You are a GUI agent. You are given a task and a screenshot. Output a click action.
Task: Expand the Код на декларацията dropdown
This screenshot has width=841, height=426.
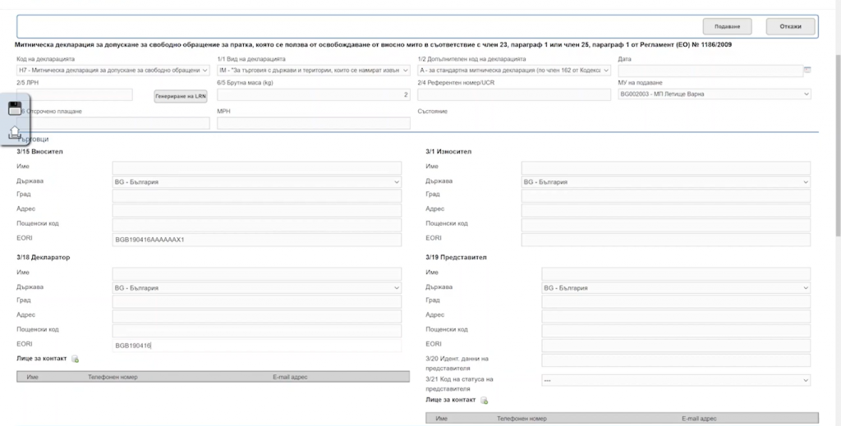click(113, 71)
